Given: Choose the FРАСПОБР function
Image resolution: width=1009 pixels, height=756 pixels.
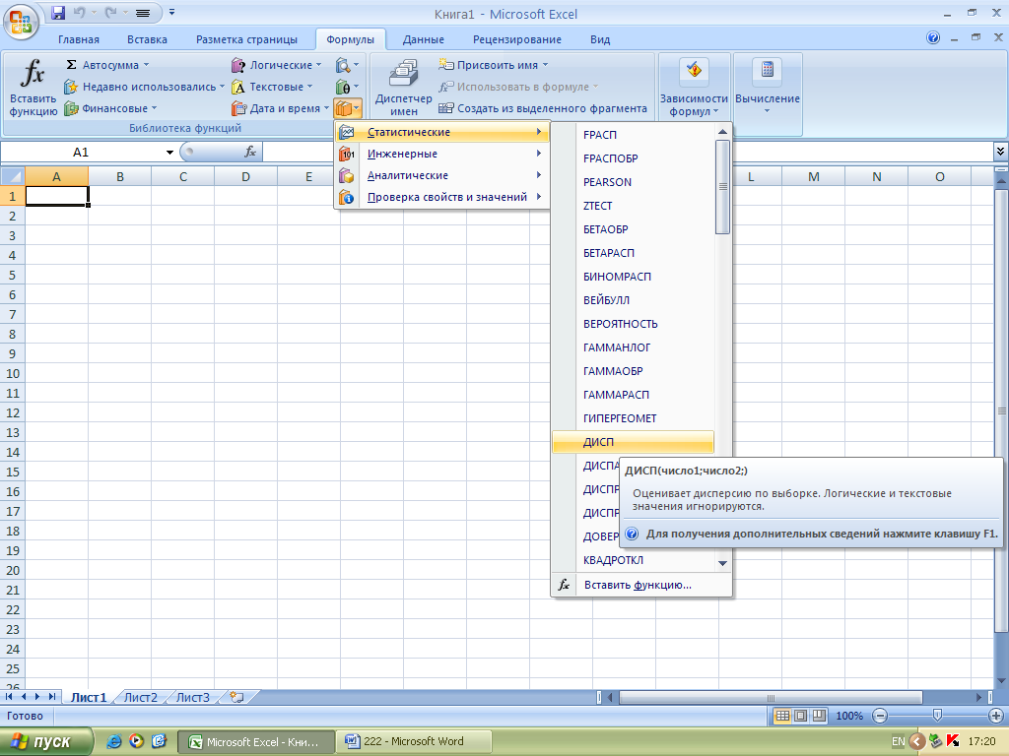Looking at the screenshot, I should point(634,158).
